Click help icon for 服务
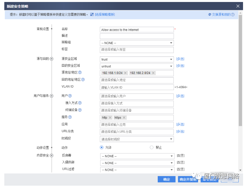247x187 pixels. [70, 117]
